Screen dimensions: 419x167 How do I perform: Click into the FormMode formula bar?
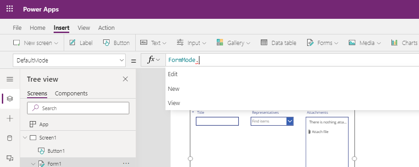click(292, 60)
